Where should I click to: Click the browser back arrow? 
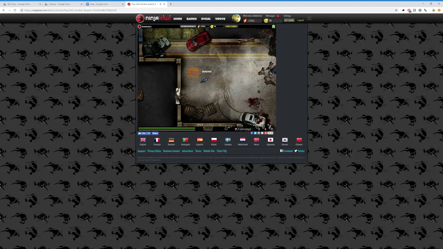click(x=3, y=10)
